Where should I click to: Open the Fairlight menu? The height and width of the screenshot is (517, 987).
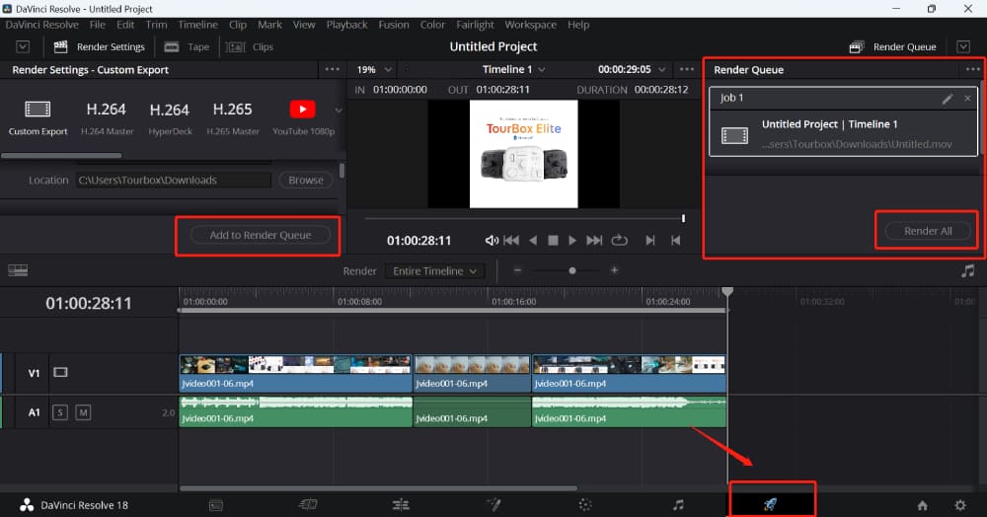[476, 25]
